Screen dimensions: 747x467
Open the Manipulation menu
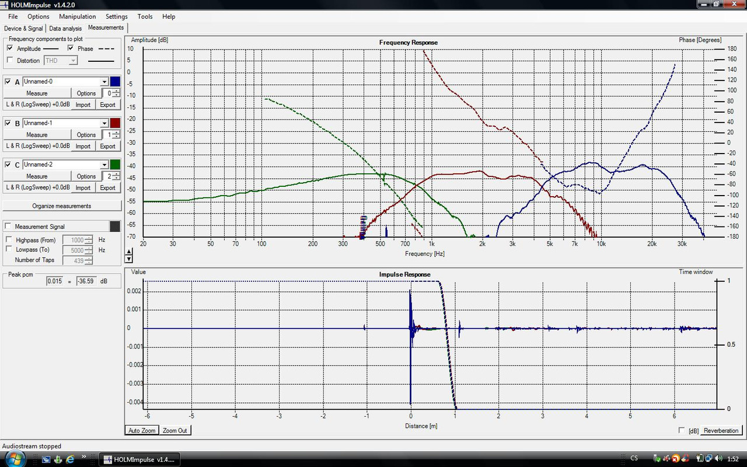(78, 16)
